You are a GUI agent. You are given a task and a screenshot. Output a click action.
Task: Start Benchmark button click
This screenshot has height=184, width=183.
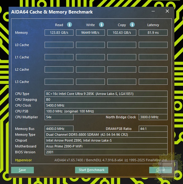[92, 170]
